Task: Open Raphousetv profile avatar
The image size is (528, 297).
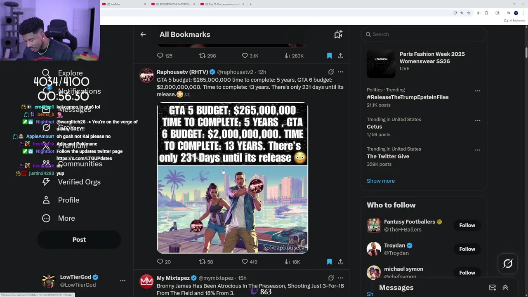Action: click(x=147, y=75)
